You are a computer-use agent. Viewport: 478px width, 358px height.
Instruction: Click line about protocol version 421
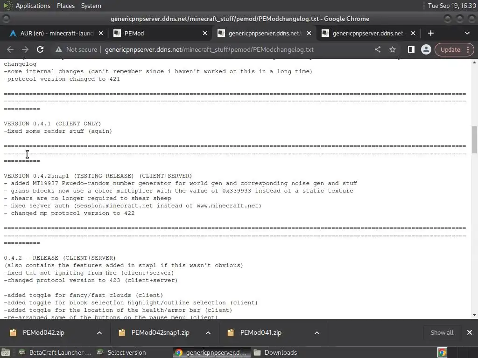point(62,79)
